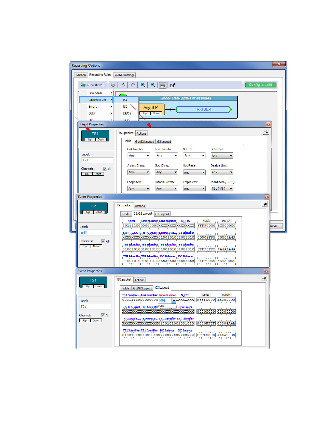Click the New event toolbar button
Viewport: 326px width, 422px height.
(93, 85)
